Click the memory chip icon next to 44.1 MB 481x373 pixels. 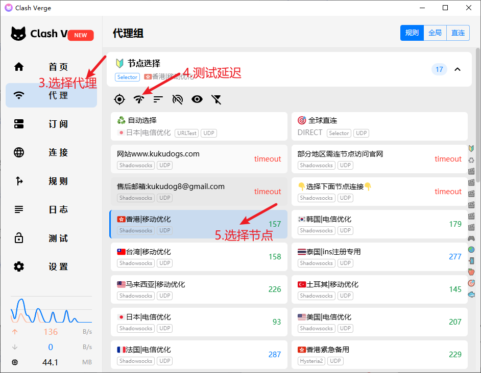(15, 362)
